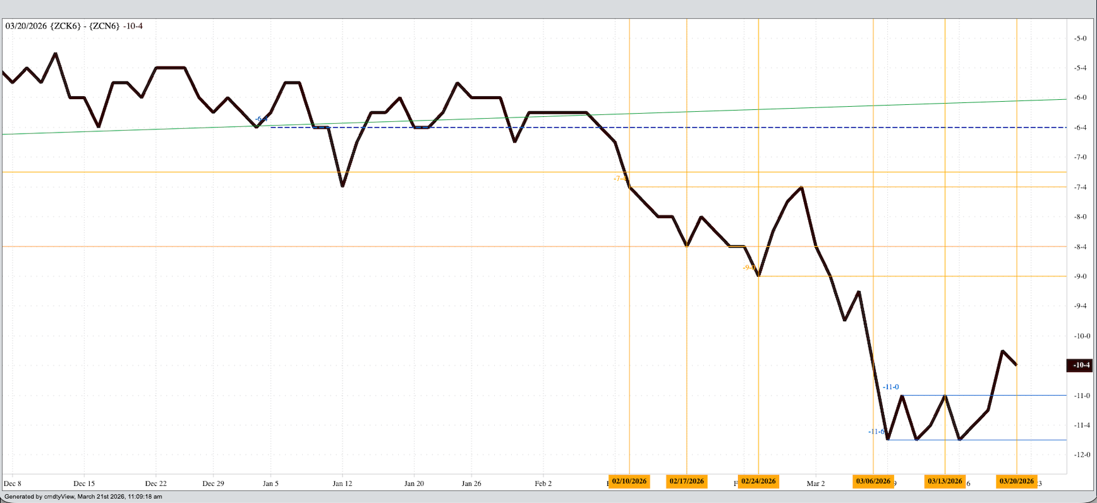Select the -5-0 y-axis price label
1097x503 pixels.
[1081, 39]
